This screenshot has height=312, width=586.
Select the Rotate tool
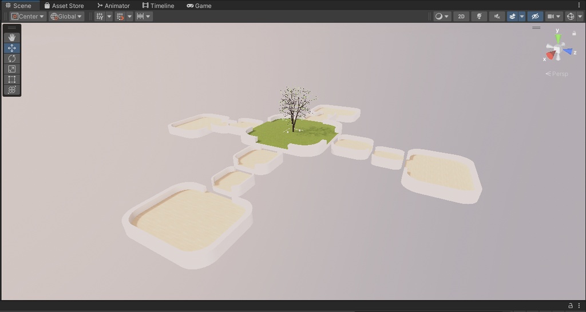11,58
